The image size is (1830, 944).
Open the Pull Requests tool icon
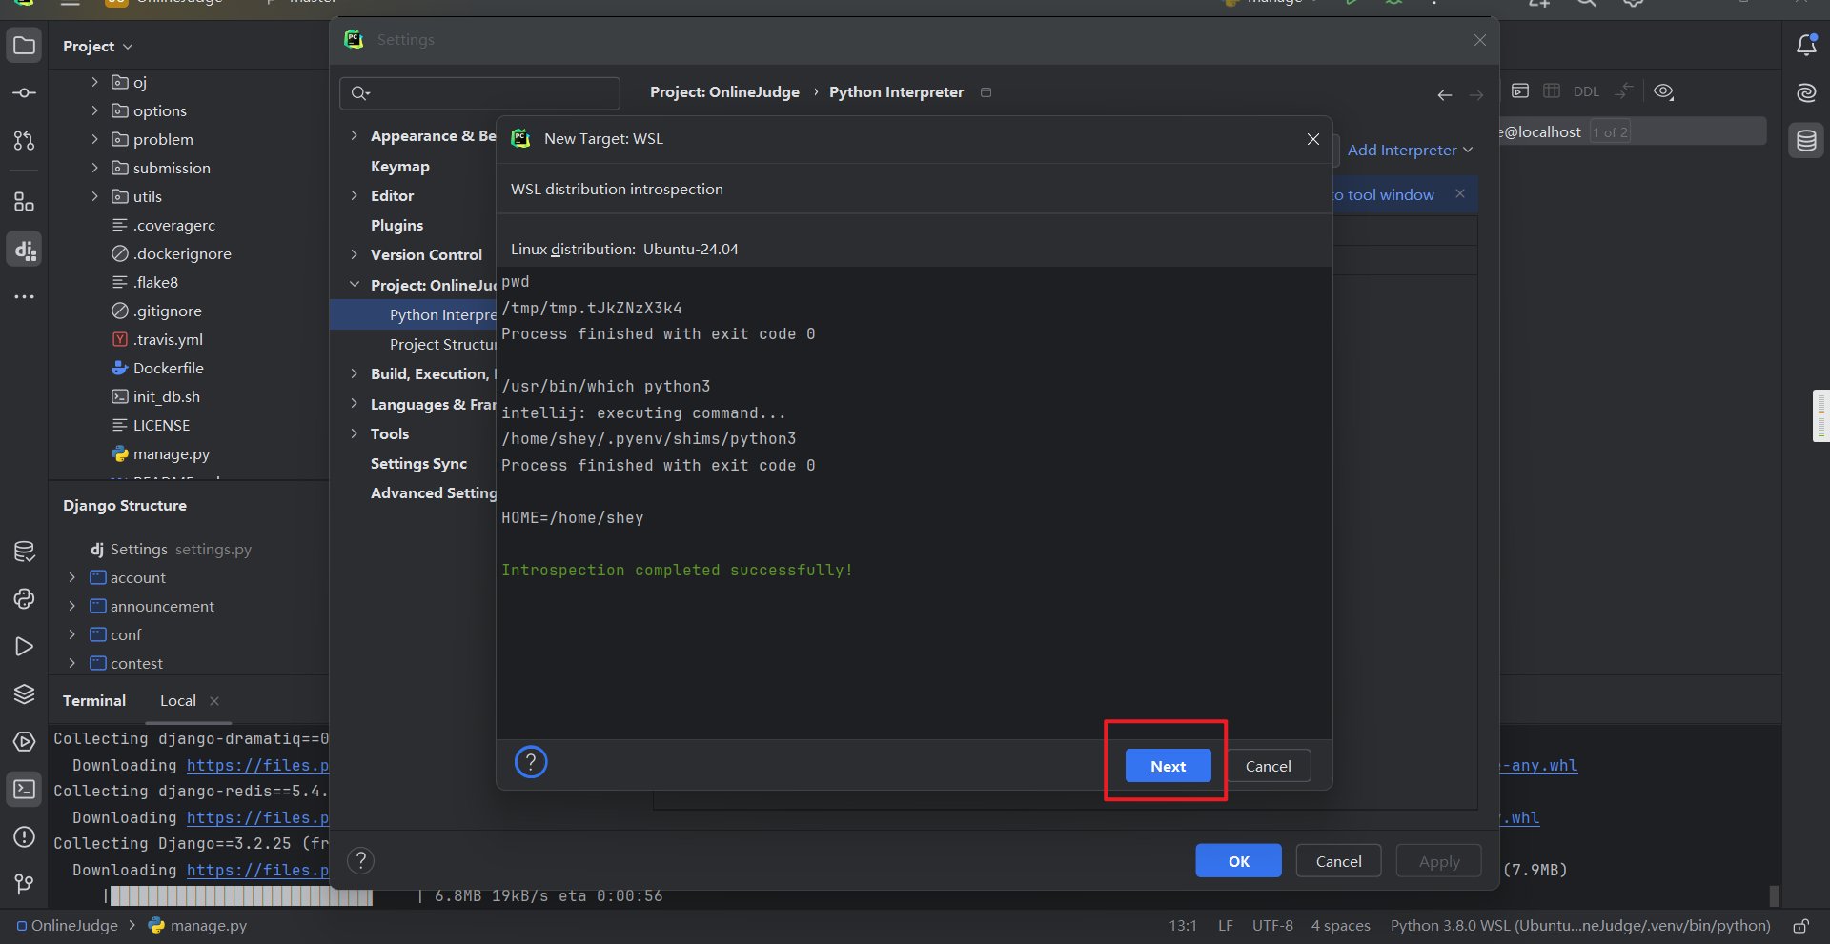25,141
